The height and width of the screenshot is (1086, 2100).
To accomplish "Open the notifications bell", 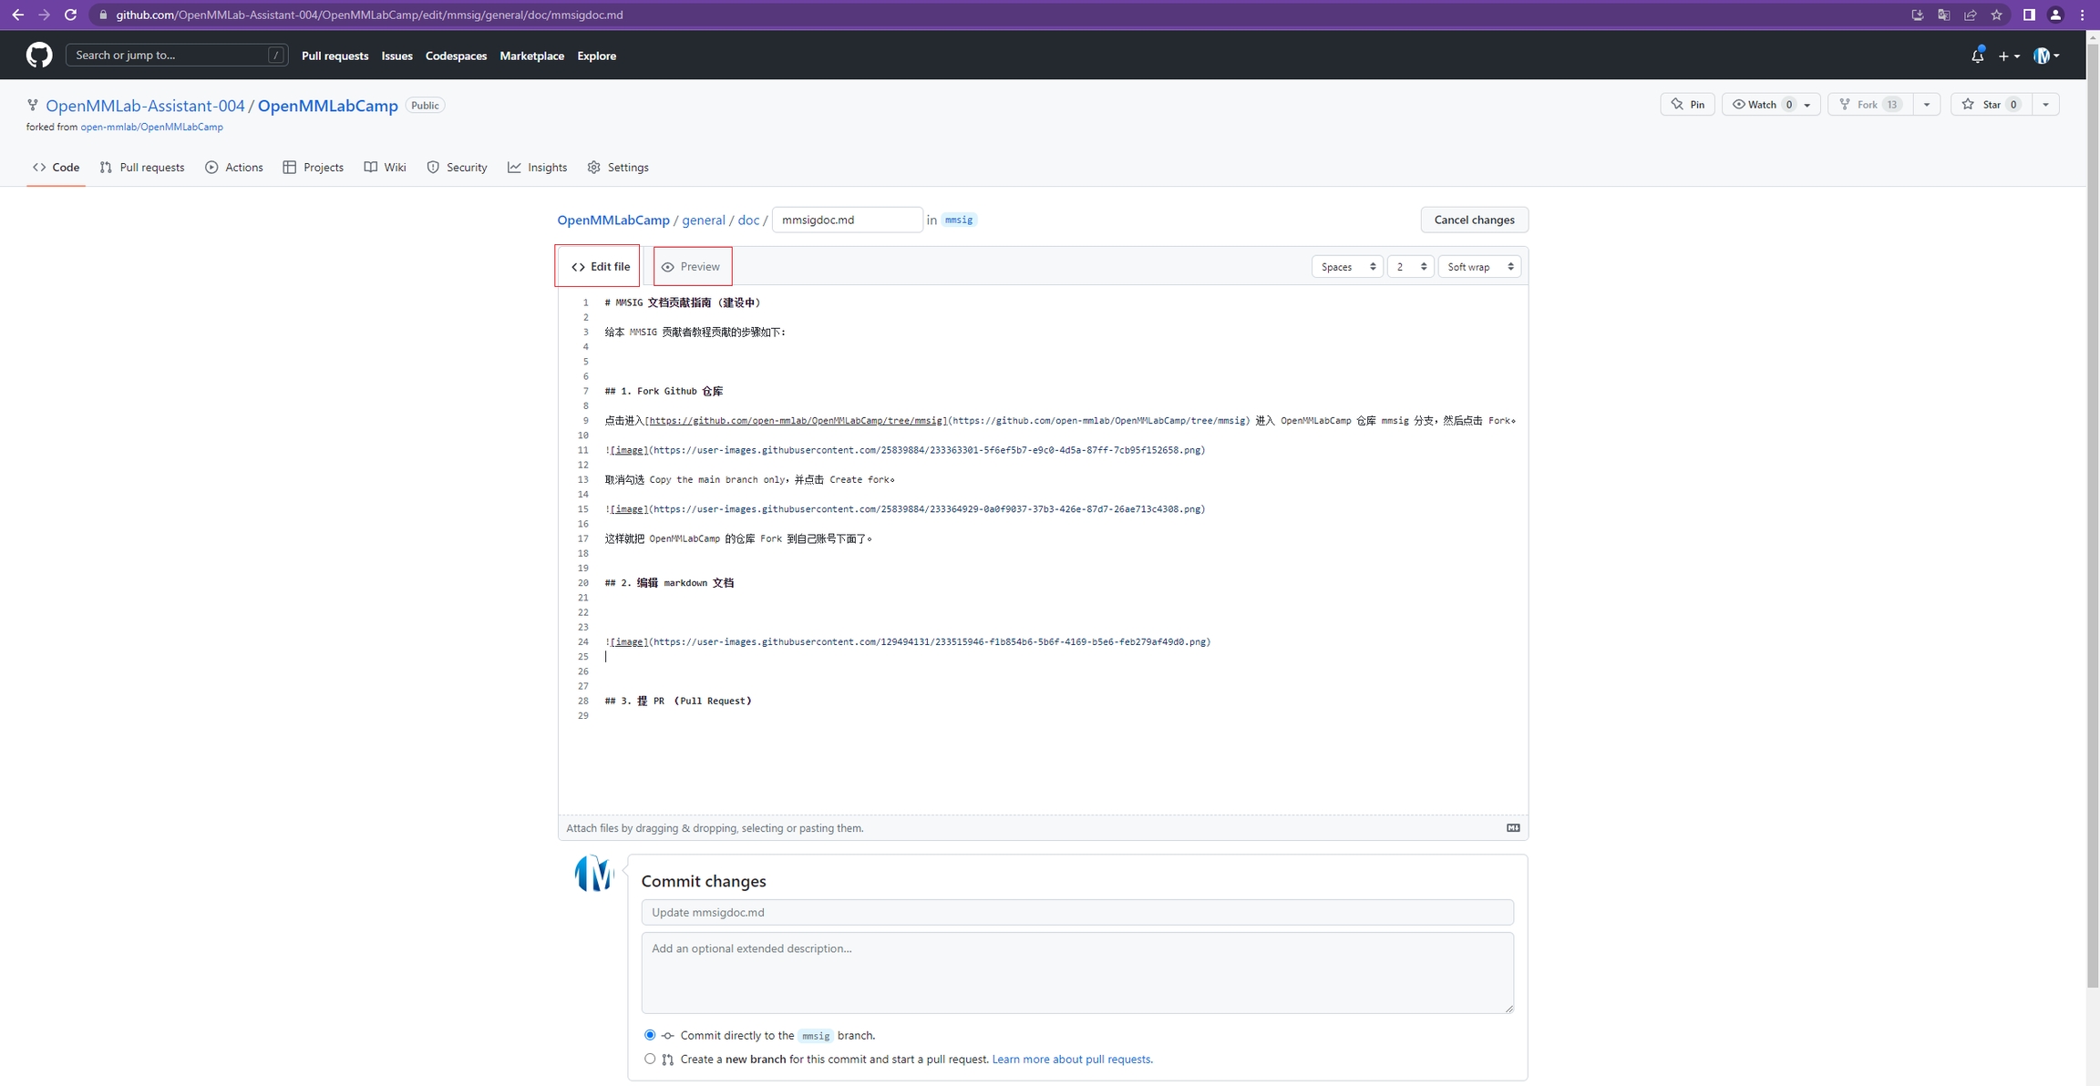I will click(x=1976, y=56).
